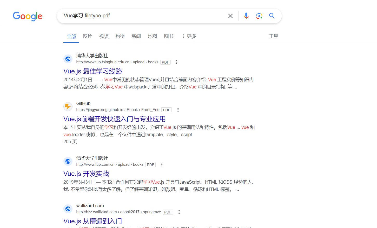Viewport: 377px width, 228px height.
Task: Start voice search with microphone icon
Action: [246, 16]
